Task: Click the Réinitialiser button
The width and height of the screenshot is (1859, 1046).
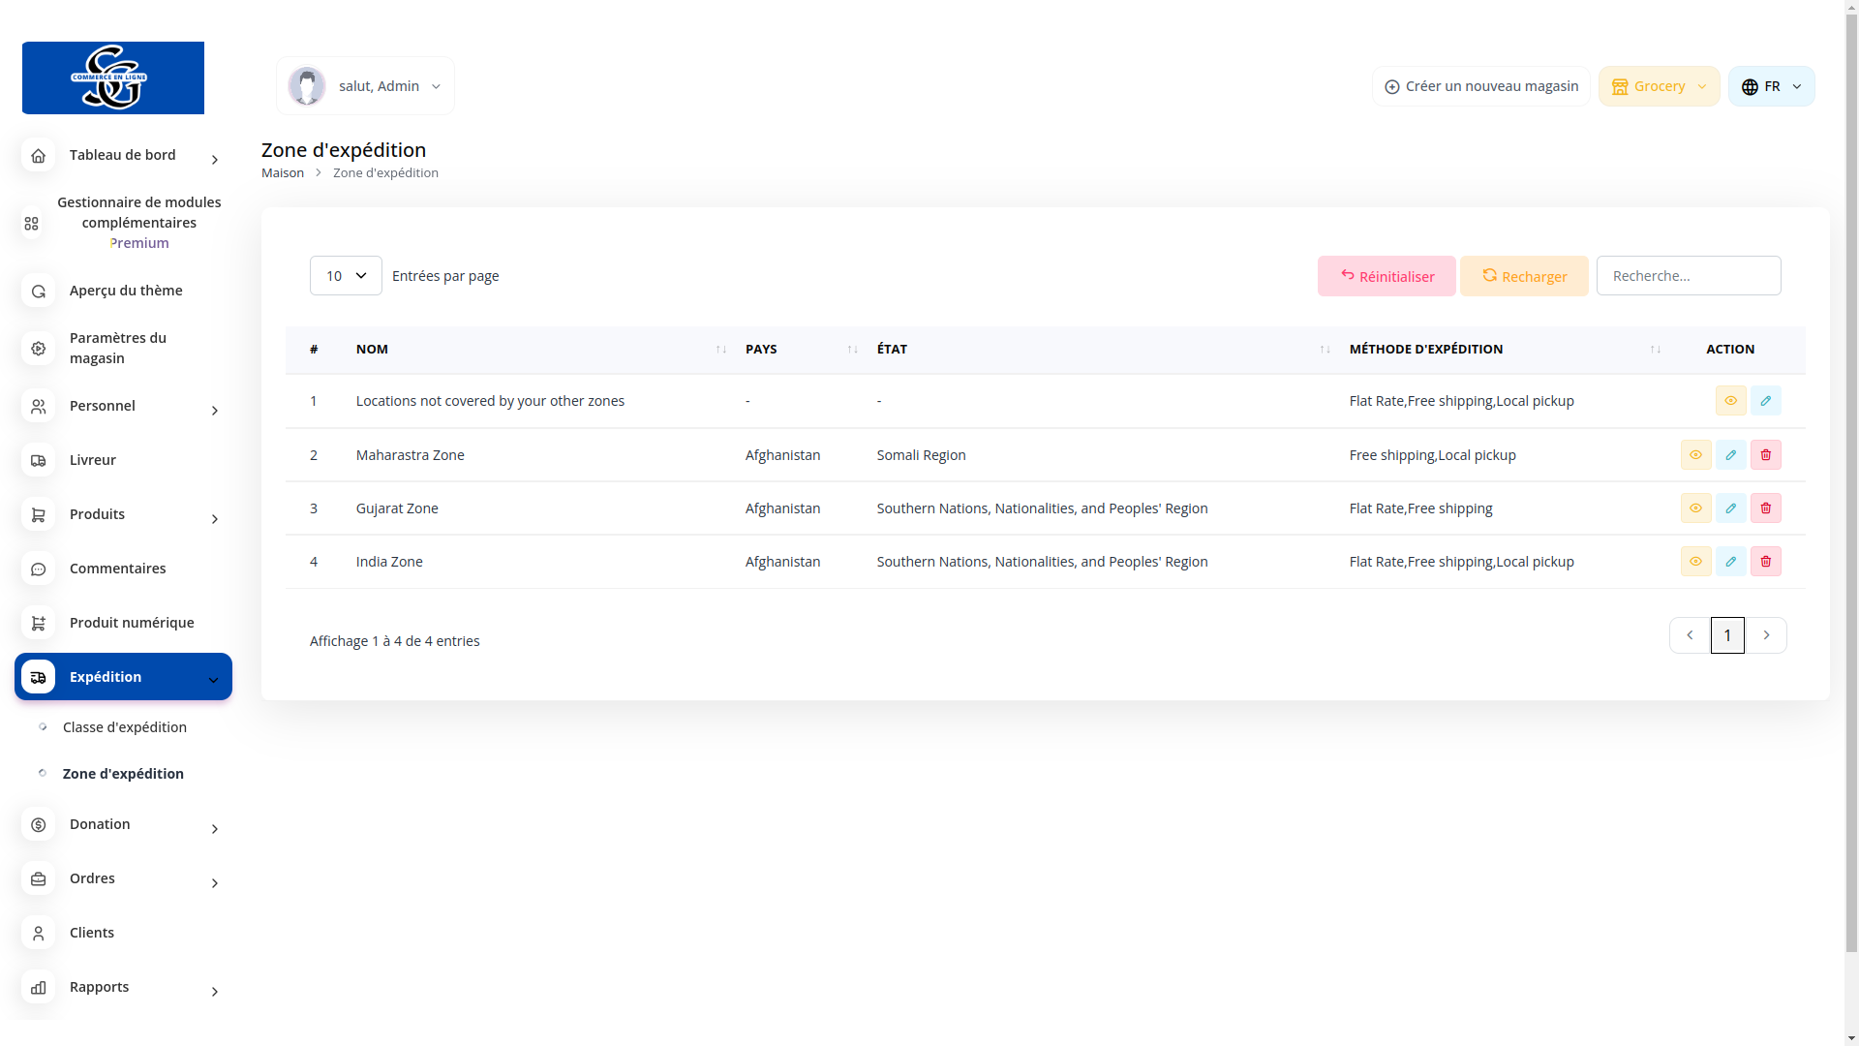Action: [x=1386, y=276]
